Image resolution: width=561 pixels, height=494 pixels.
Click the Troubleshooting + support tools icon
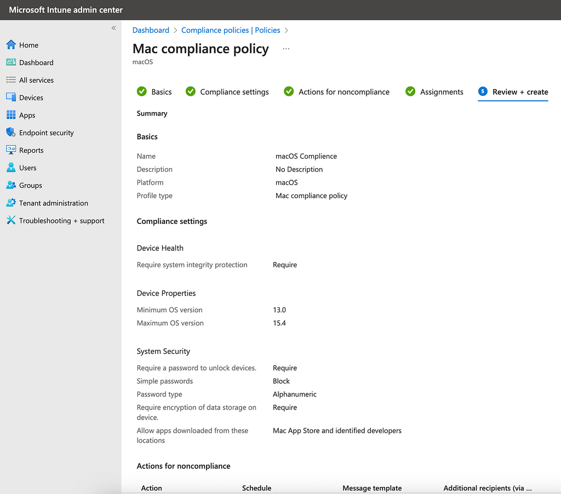pos(11,220)
